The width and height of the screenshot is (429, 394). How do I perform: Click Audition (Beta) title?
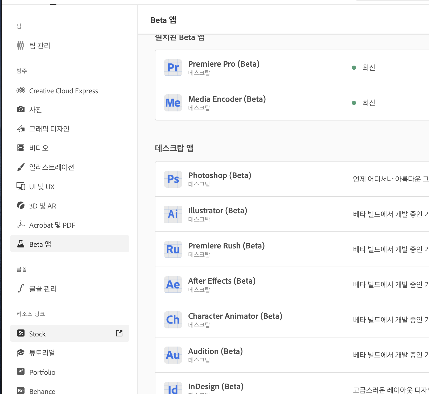click(216, 351)
